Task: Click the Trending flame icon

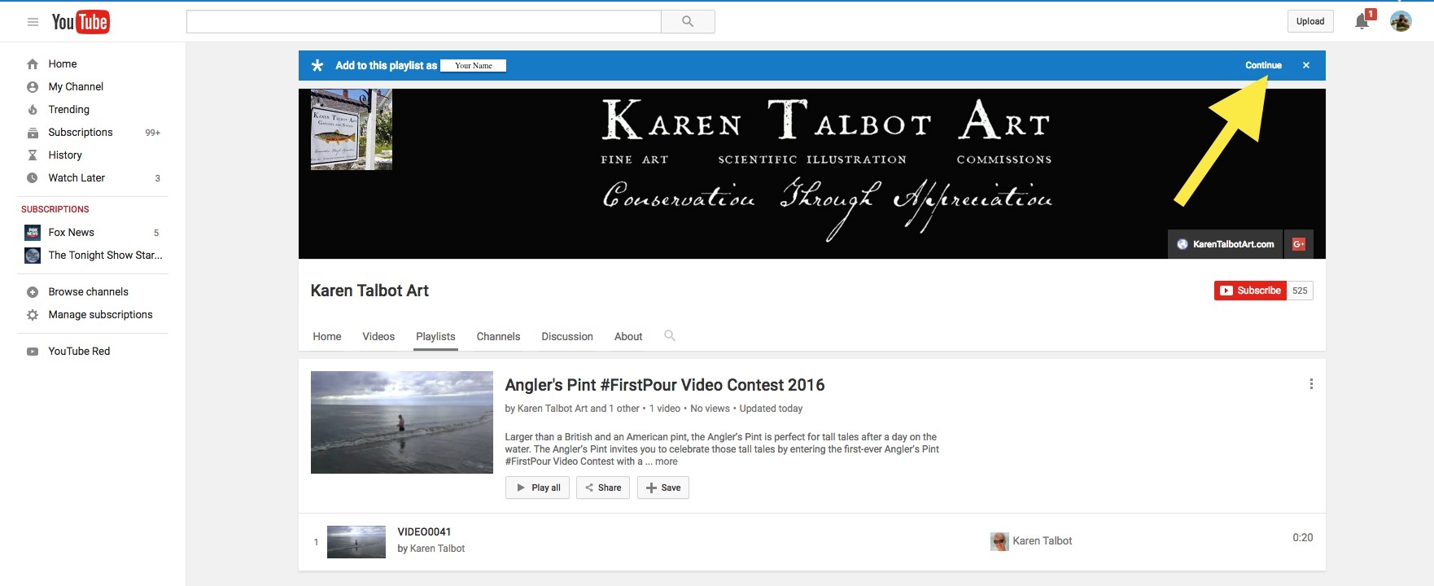Action: 33,110
